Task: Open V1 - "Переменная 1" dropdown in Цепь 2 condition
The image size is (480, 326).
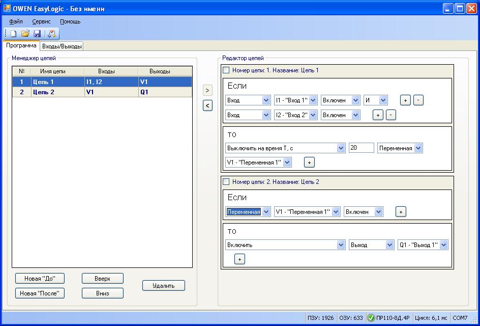Action: (x=307, y=212)
